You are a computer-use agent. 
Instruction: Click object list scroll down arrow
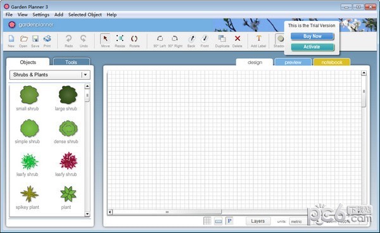click(87, 214)
